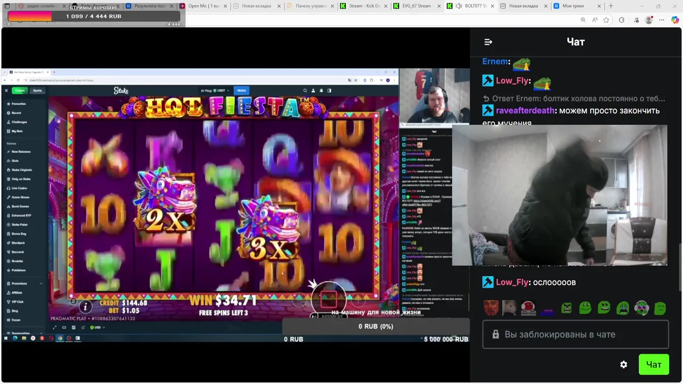Click the browser zoom magnifier icon
Image resolution: width=683 pixels, height=384 pixels.
point(583,20)
